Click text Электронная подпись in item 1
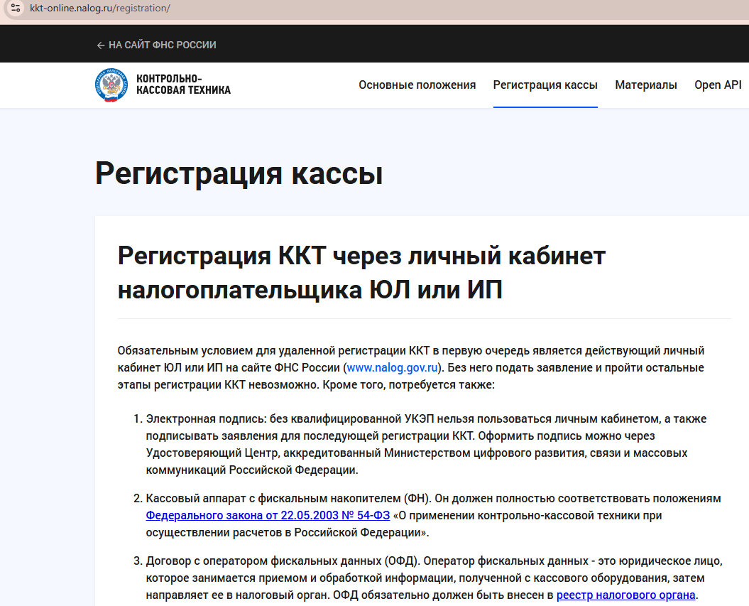 click(206, 418)
